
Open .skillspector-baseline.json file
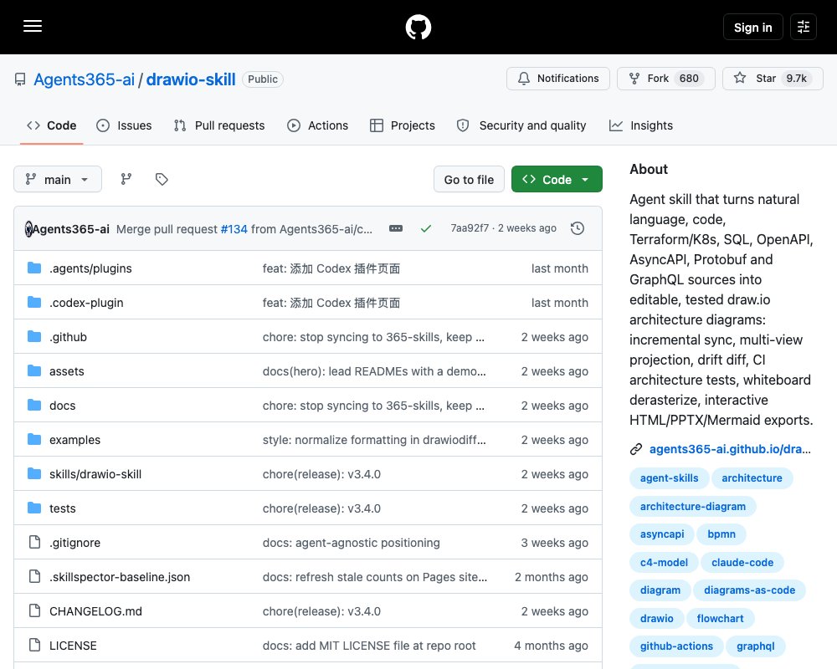pyautogui.click(x=120, y=577)
